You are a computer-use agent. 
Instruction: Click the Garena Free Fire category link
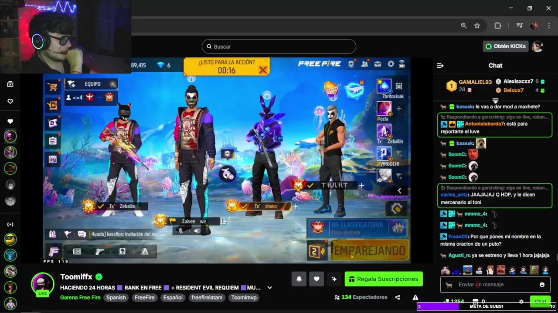pyautogui.click(x=80, y=297)
